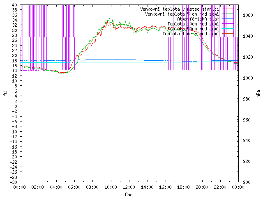Click right axis label '940'
Image resolution: width=263 pixels, height=197 pixels.
point(247,140)
